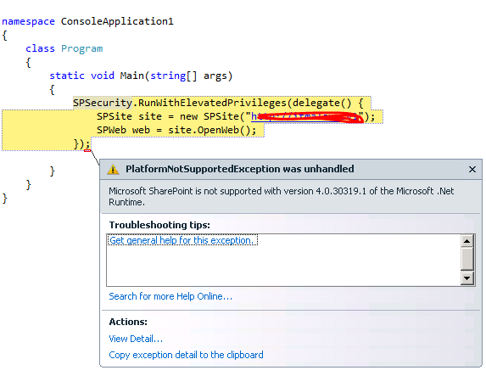This screenshot has width=486, height=376.
Task: Click troubleshooting tips scroll down arrow
Action: 466,278
